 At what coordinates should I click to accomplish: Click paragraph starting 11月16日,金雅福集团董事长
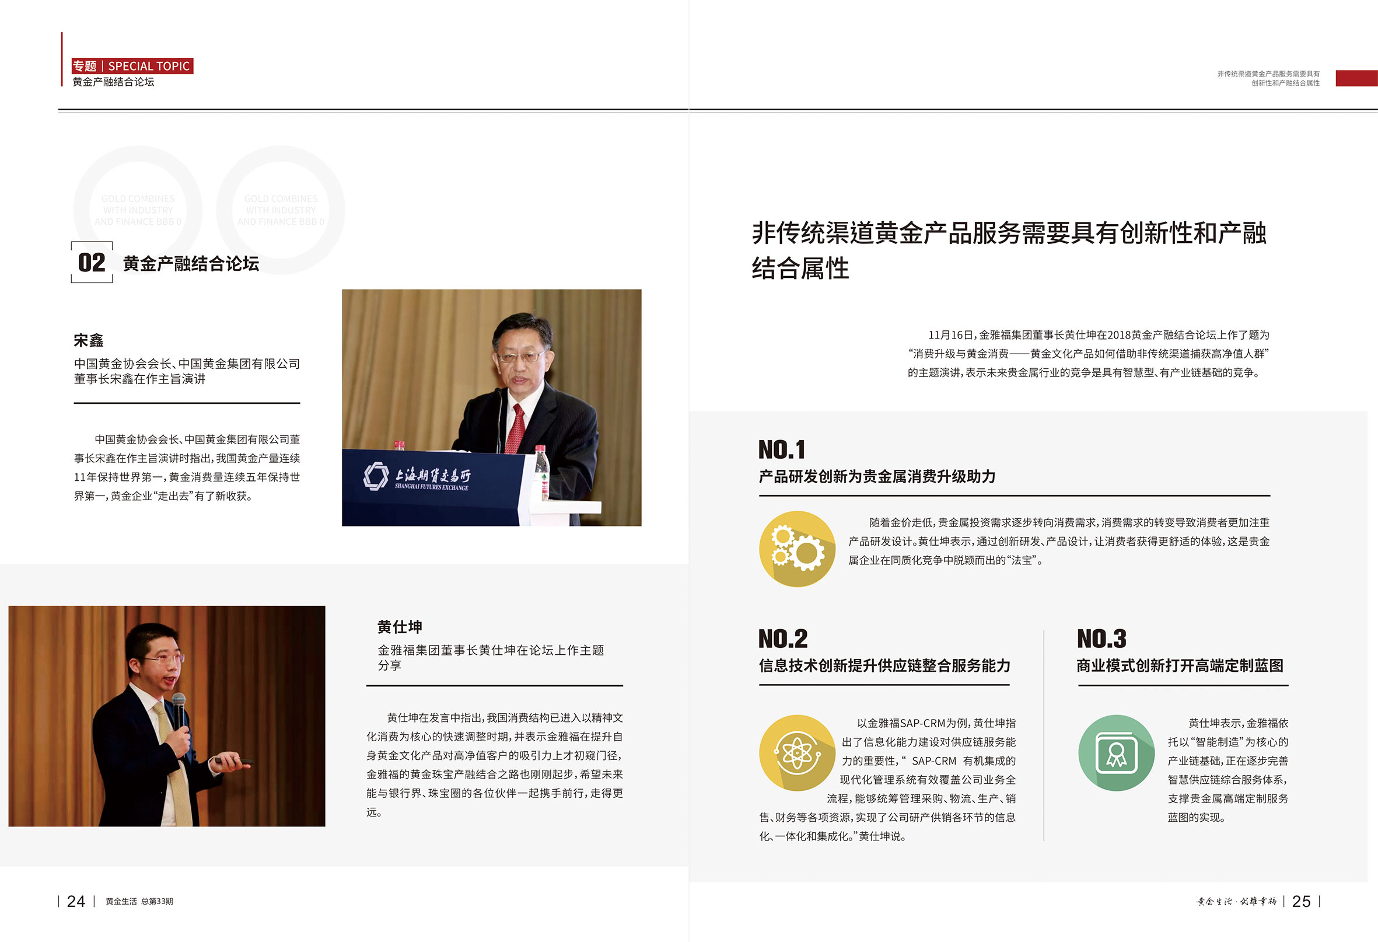(x=1088, y=354)
